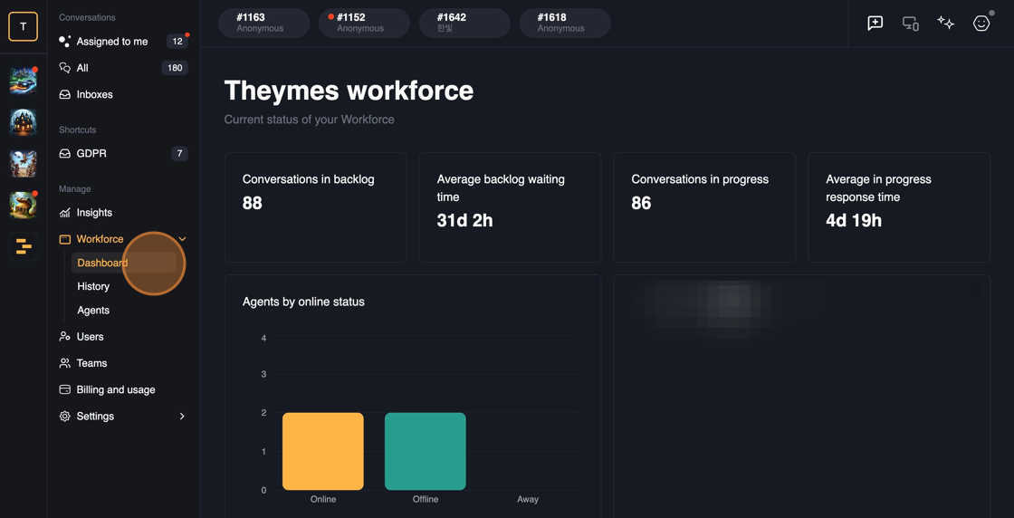Open the Insights page

click(123, 213)
